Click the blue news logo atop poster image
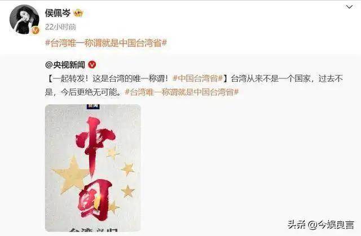Screen dimensions: 361x236 [93, 106]
